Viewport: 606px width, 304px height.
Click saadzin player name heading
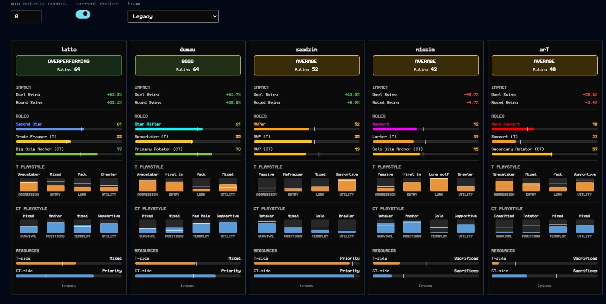(x=306, y=50)
